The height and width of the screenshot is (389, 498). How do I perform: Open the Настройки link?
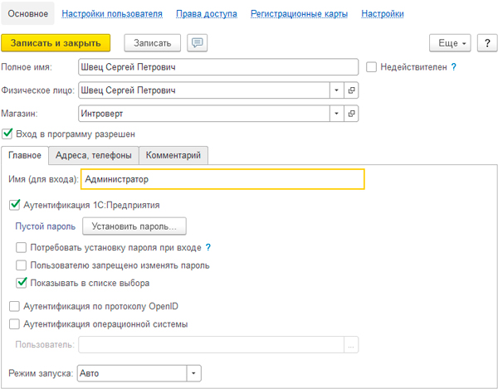pyautogui.click(x=383, y=13)
